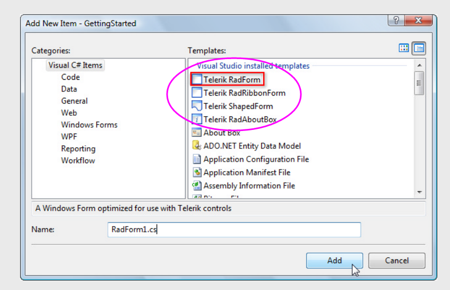The image size is (450, 290).
Task: Click the templates list scrollbar thumb
Action: point(419,83)
